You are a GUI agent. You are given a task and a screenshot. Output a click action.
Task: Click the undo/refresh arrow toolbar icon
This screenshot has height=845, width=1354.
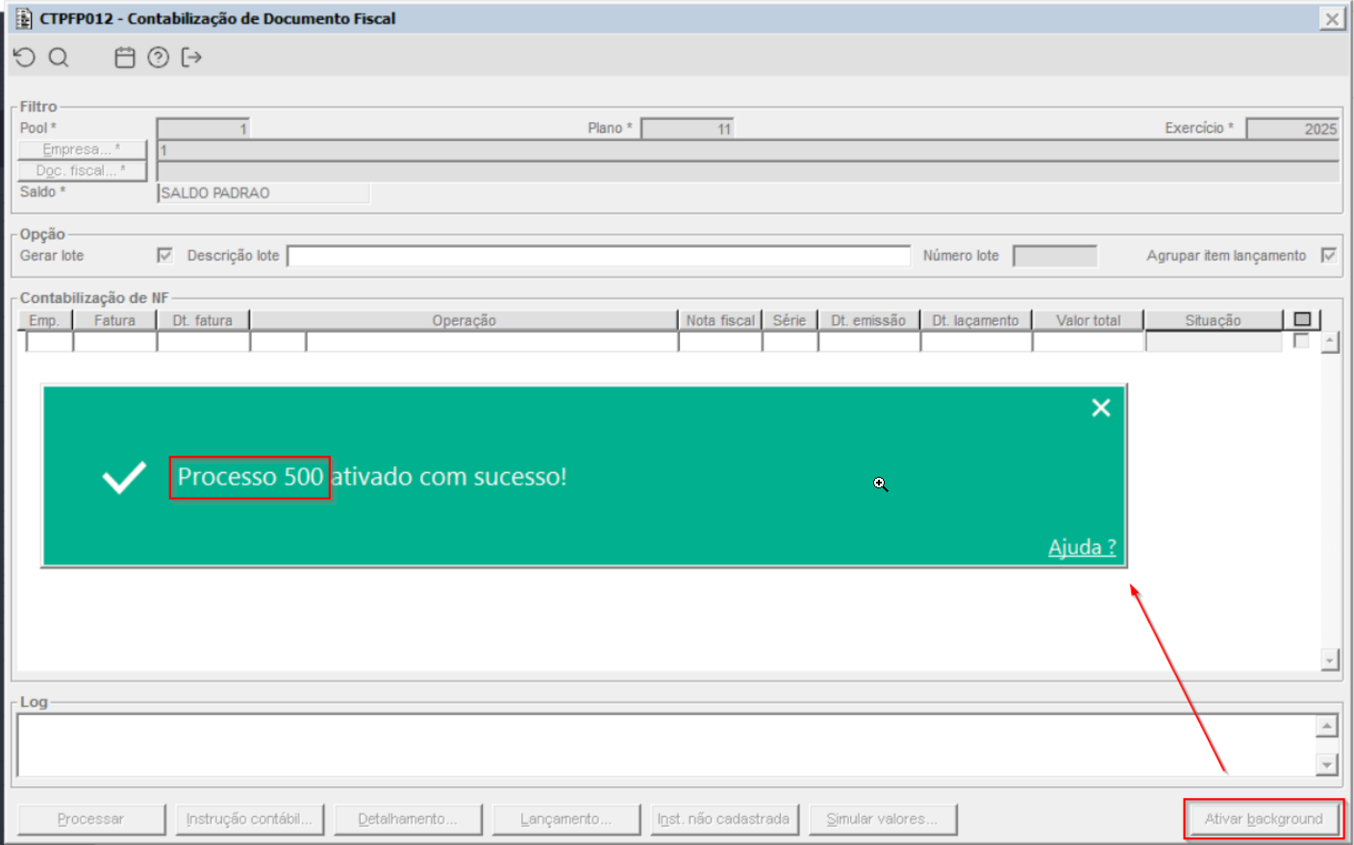click(x=24, y=58)
